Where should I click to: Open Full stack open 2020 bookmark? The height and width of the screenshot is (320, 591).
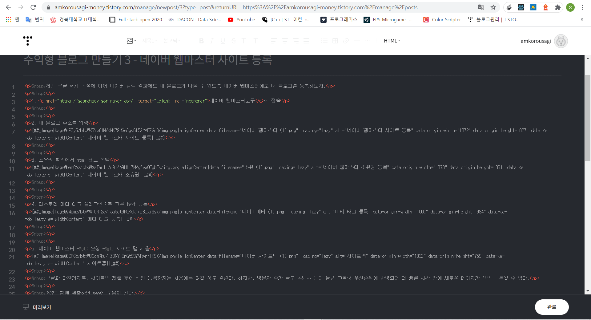(x=136, y=20)
